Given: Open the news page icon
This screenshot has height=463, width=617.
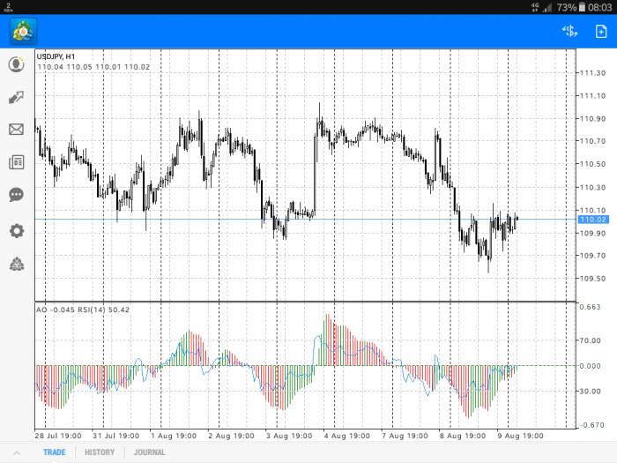Looking at the screenshot, I should point(16,161).
